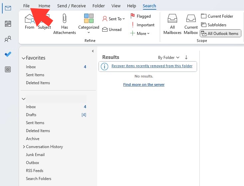Open the Drafts folder
Viewport: 244px width, 186px height.
(56, 115)
